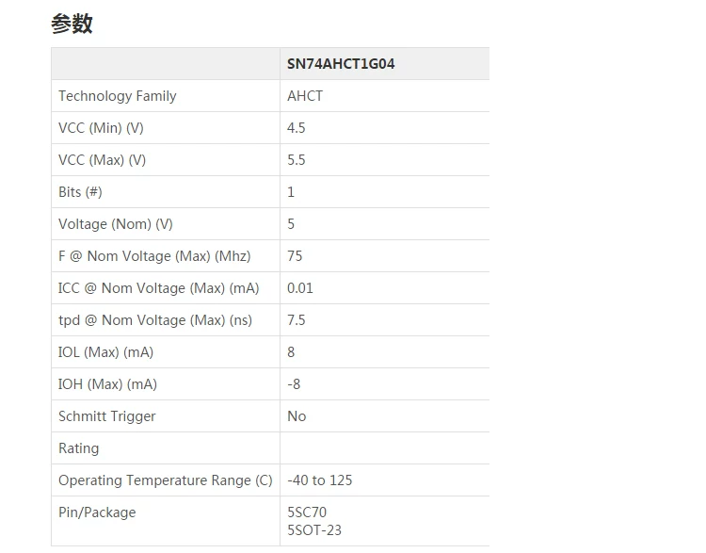
Task: Click the Voltage (Nom) (V) label
Action: pyautogui.click(x=115, y=224)
